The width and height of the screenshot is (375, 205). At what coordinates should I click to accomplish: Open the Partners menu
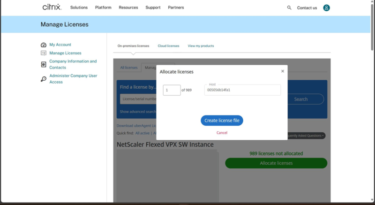[x=176, y=8]
